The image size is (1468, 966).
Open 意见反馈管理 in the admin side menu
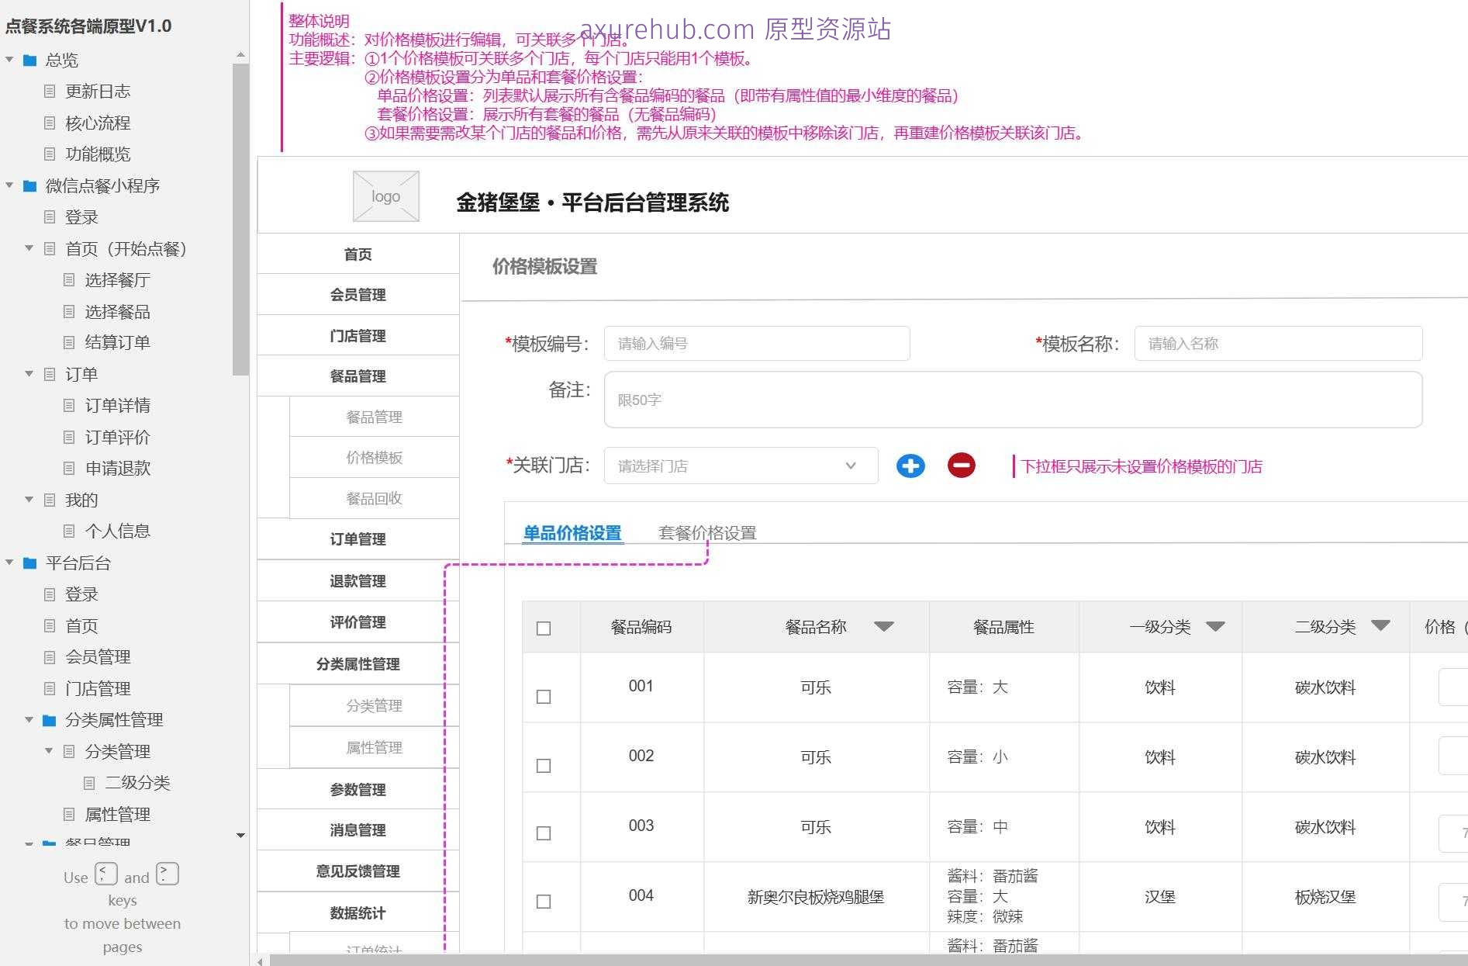click(x=358, y=871)
